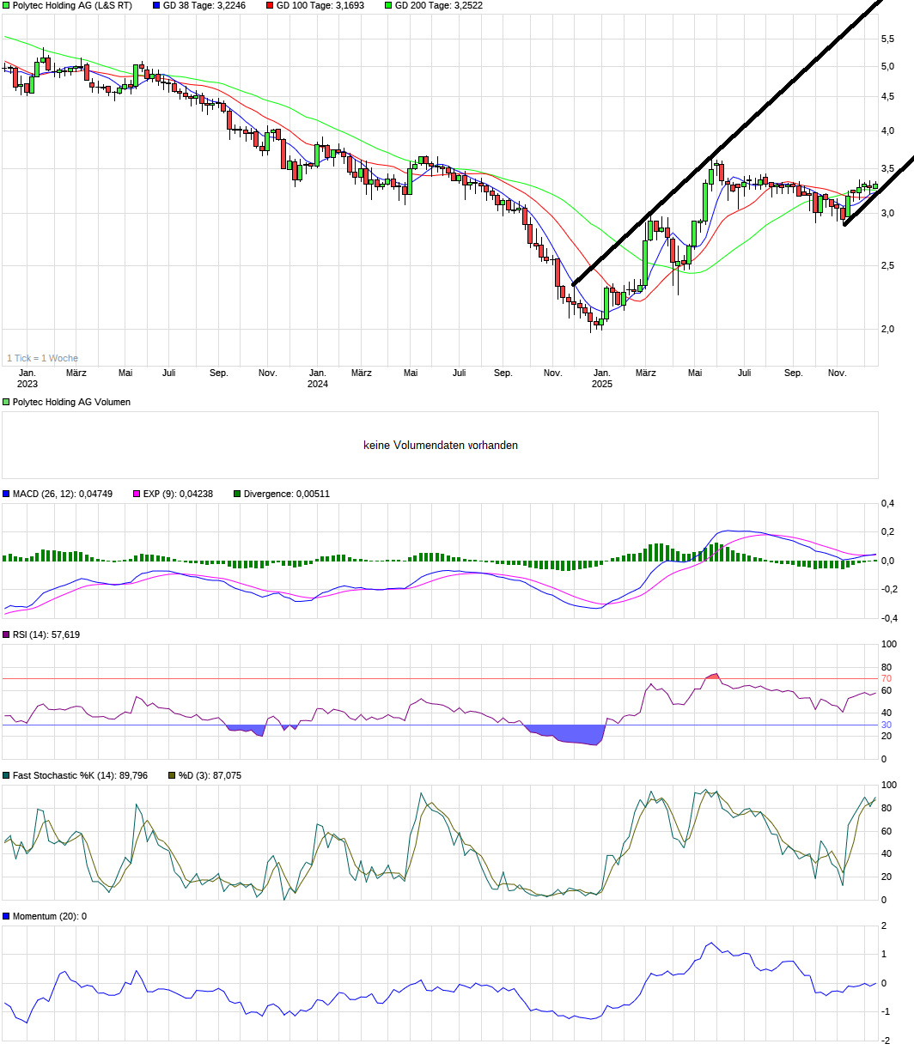
Task: Click the keine Volumendaten vorhanden message area
Action: 441,445
